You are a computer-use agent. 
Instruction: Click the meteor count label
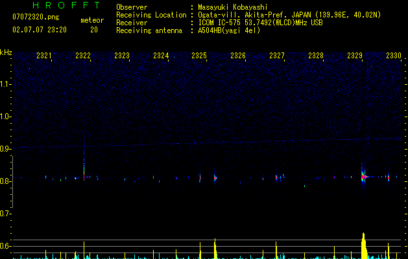point(92,20)
